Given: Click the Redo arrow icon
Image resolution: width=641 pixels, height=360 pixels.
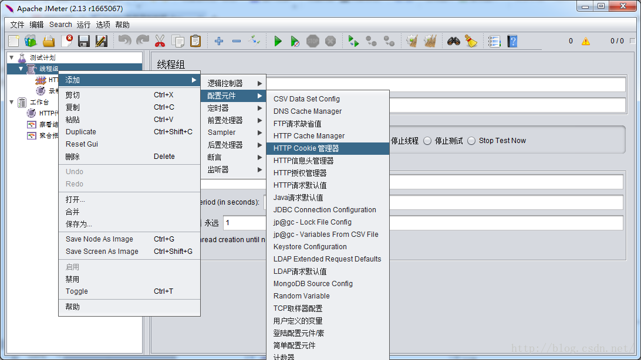Looking at the screenshot, I should [142, 41].
